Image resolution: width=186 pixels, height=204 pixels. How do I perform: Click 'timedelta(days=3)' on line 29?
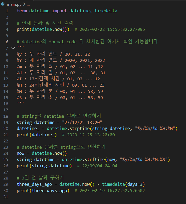(124, 184)
